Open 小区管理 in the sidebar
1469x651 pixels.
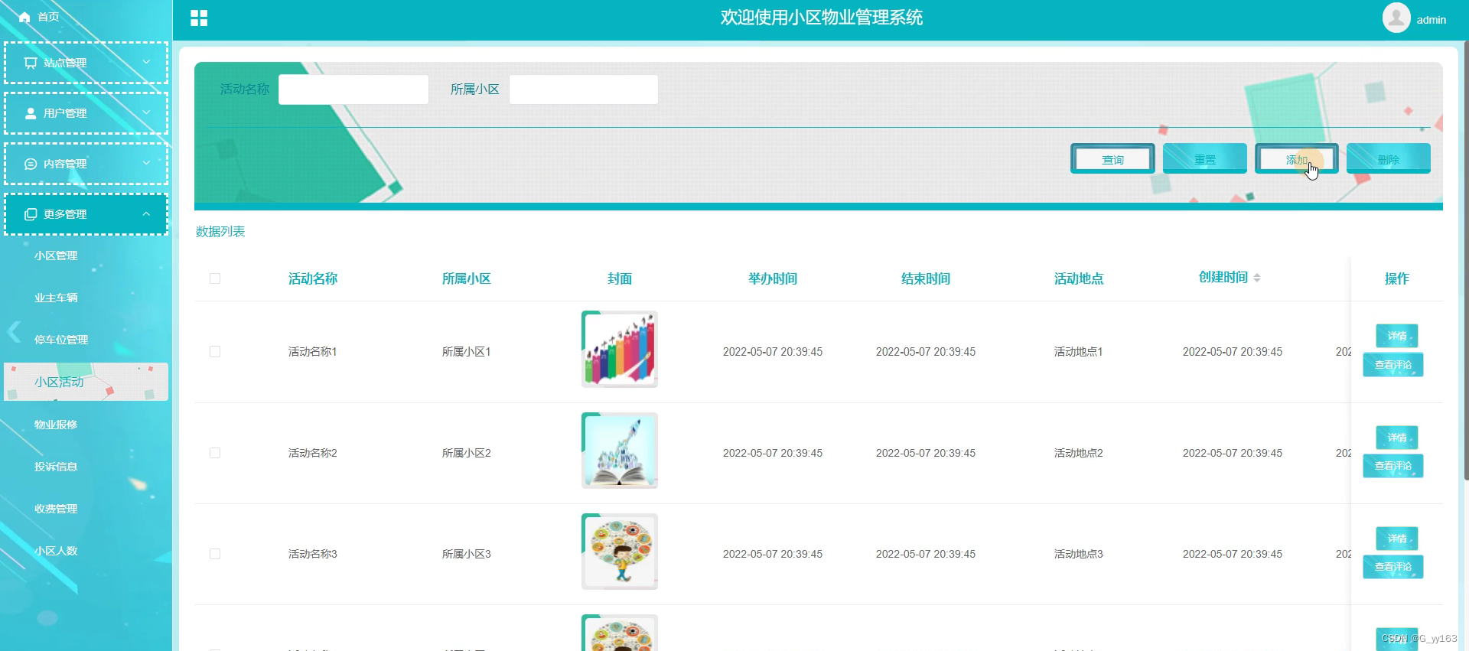pos(56,256)
